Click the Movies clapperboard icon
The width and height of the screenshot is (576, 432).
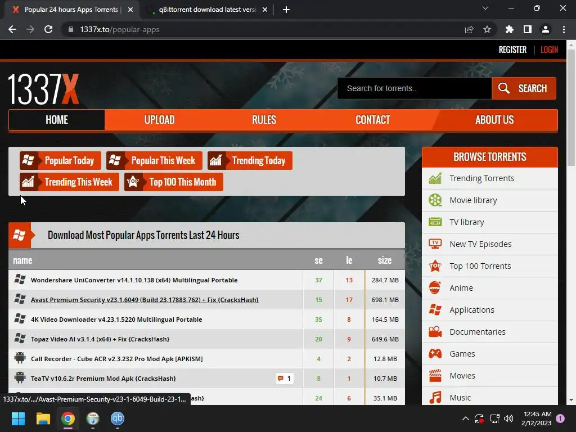435,375
